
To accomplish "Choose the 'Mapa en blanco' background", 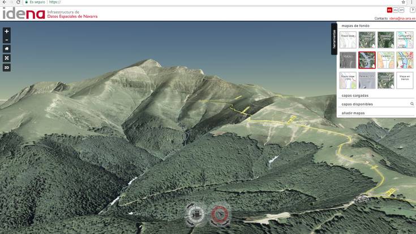I will tap(405, 80).
